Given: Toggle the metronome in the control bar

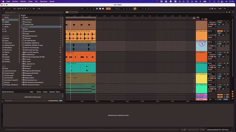Looking at the screenshot, I should pyautogui.click(x=34, y=9).
